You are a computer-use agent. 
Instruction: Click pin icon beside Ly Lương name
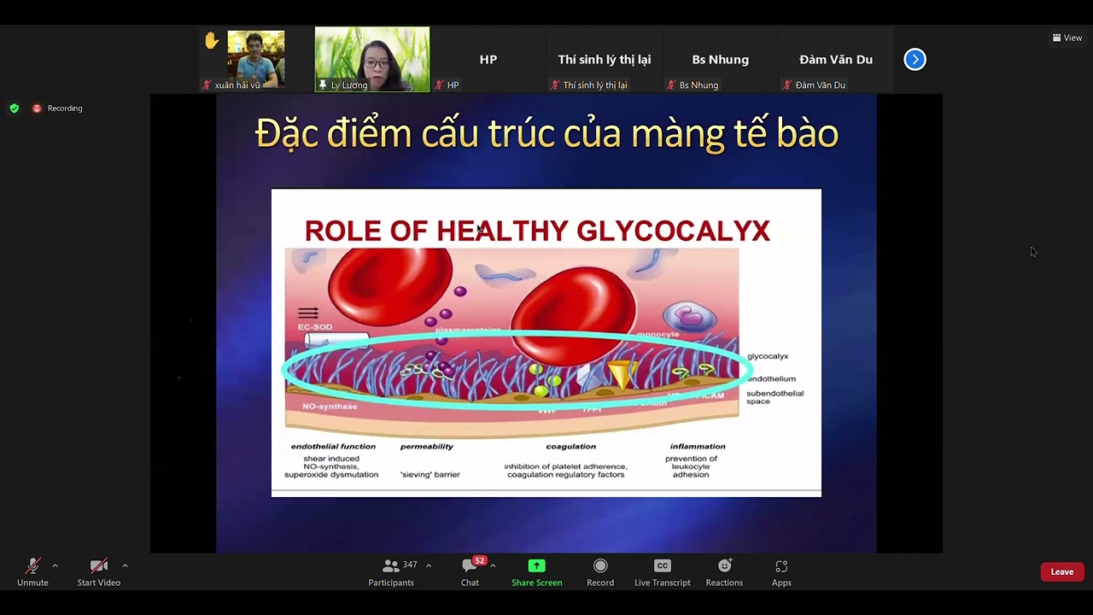point(323,85)
